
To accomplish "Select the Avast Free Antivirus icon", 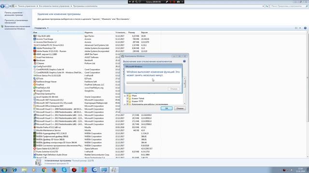I will (x=35, y=57).
